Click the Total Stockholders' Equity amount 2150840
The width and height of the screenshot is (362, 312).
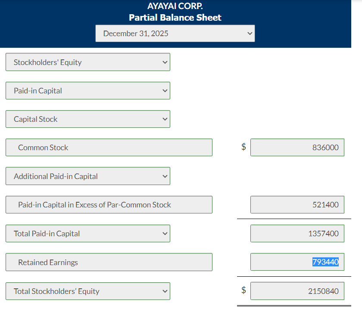point(297,291)
